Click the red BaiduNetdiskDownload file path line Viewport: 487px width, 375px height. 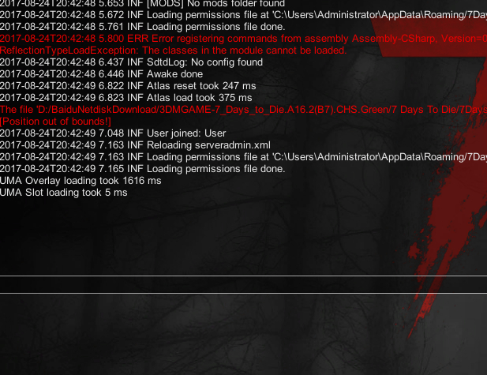click(243, 110)
